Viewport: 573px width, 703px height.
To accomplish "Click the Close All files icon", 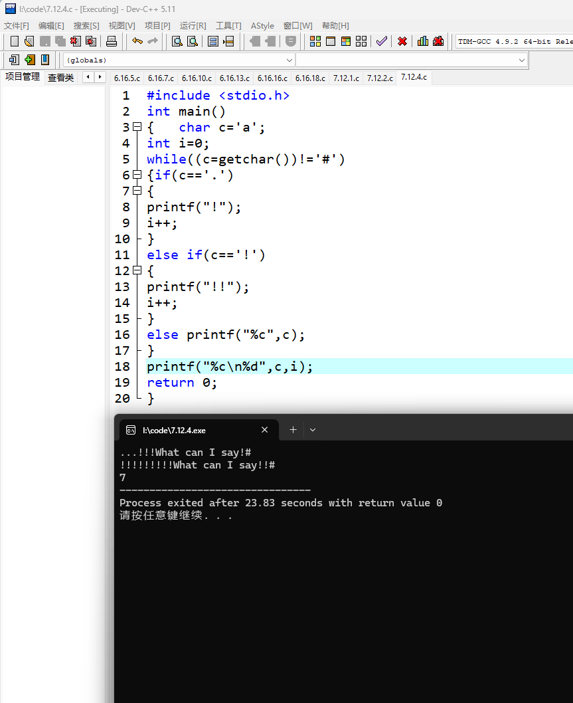I will (x=91, y=41).
